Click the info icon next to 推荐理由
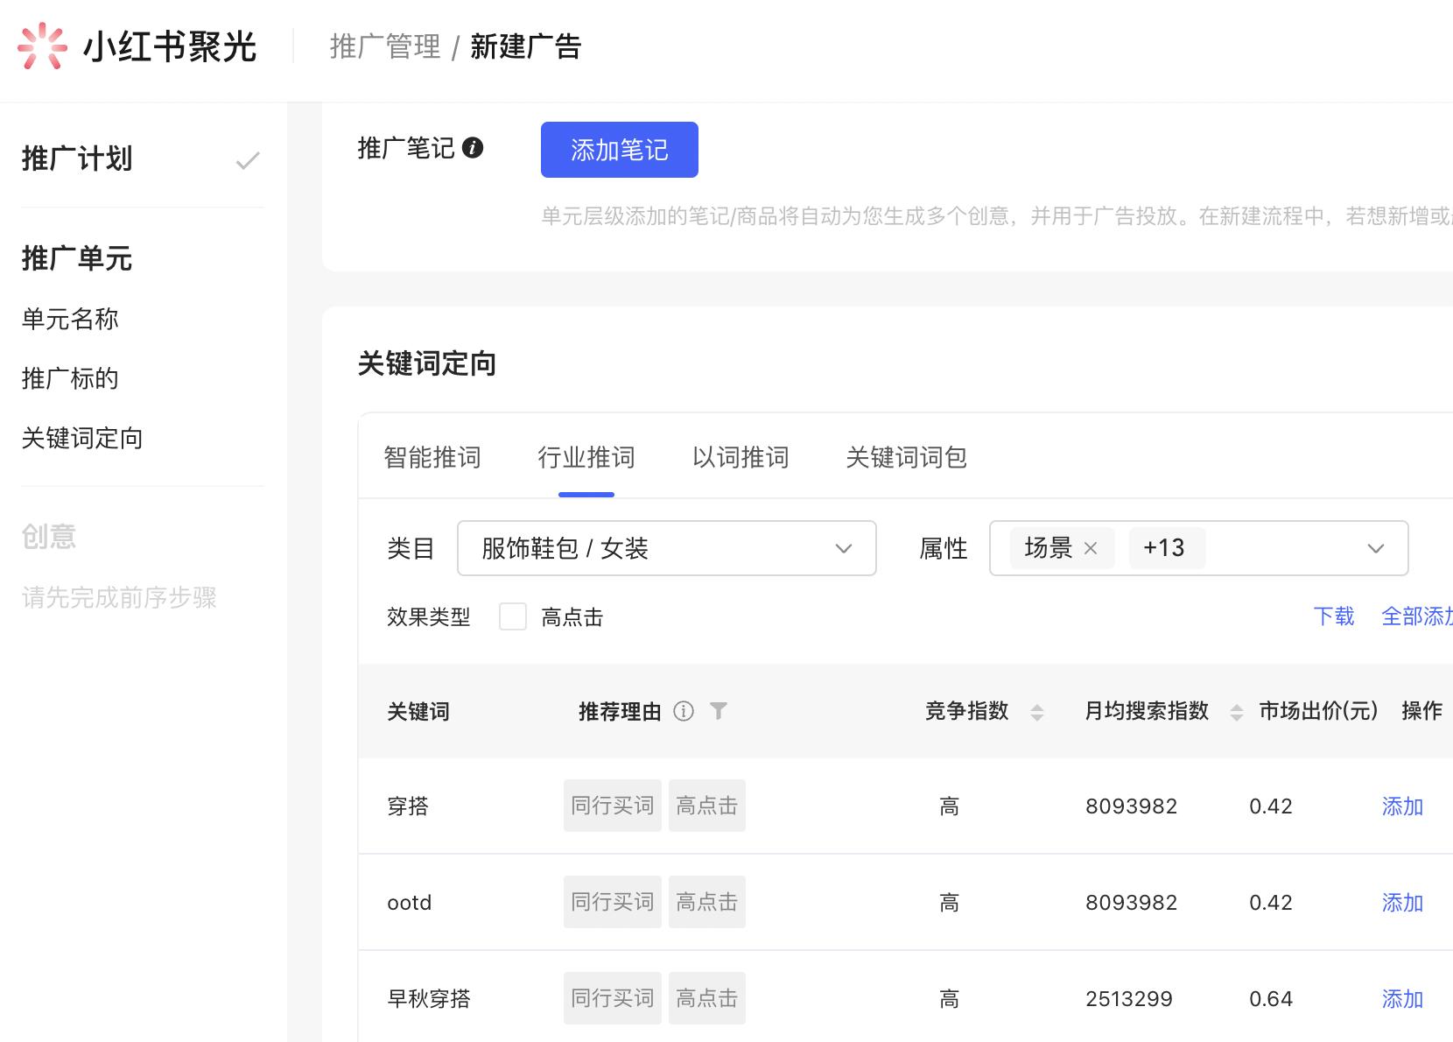 [x=684, y=711]
